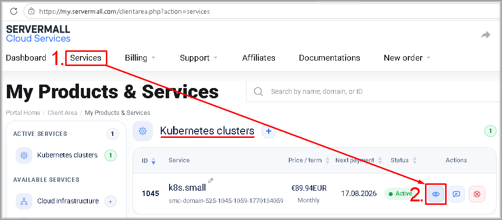Screen dimensions: 502x220
Task: Open a support ticket chat icon for k8s.small
Action: point(456,194)
